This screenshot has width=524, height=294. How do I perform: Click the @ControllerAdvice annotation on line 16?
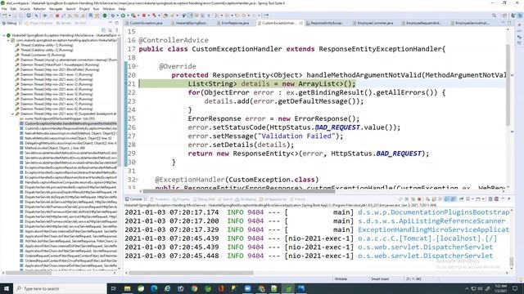174,40
